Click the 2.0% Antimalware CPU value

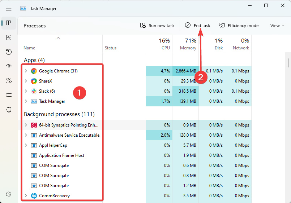pyautogui.click(x=165, y=135)
